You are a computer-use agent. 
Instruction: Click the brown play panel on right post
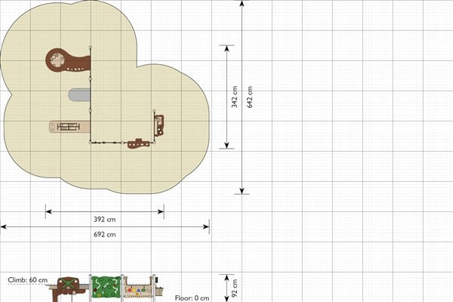[159, 125]
